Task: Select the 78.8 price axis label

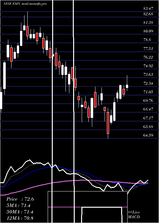Action: (x=147, y=40)
